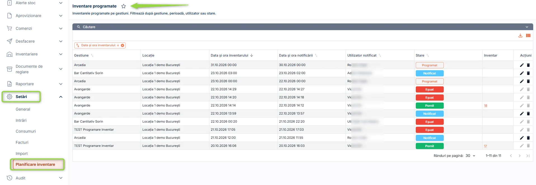Click the Comenzi shopping cart icon
The height and width of the screenshot is (185, 536).
pyautogui.click(x=10, y=28)
